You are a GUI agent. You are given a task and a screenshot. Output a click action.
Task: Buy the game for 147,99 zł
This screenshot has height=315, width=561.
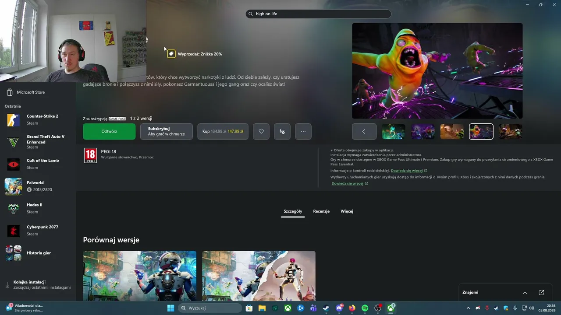point(223,131)
